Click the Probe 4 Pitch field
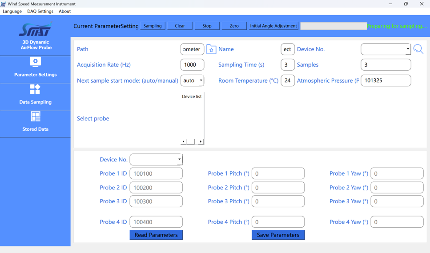Viewport: 430px width, 253px height. pos(278,222)
